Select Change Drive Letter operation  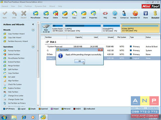(x=16, y=96)
